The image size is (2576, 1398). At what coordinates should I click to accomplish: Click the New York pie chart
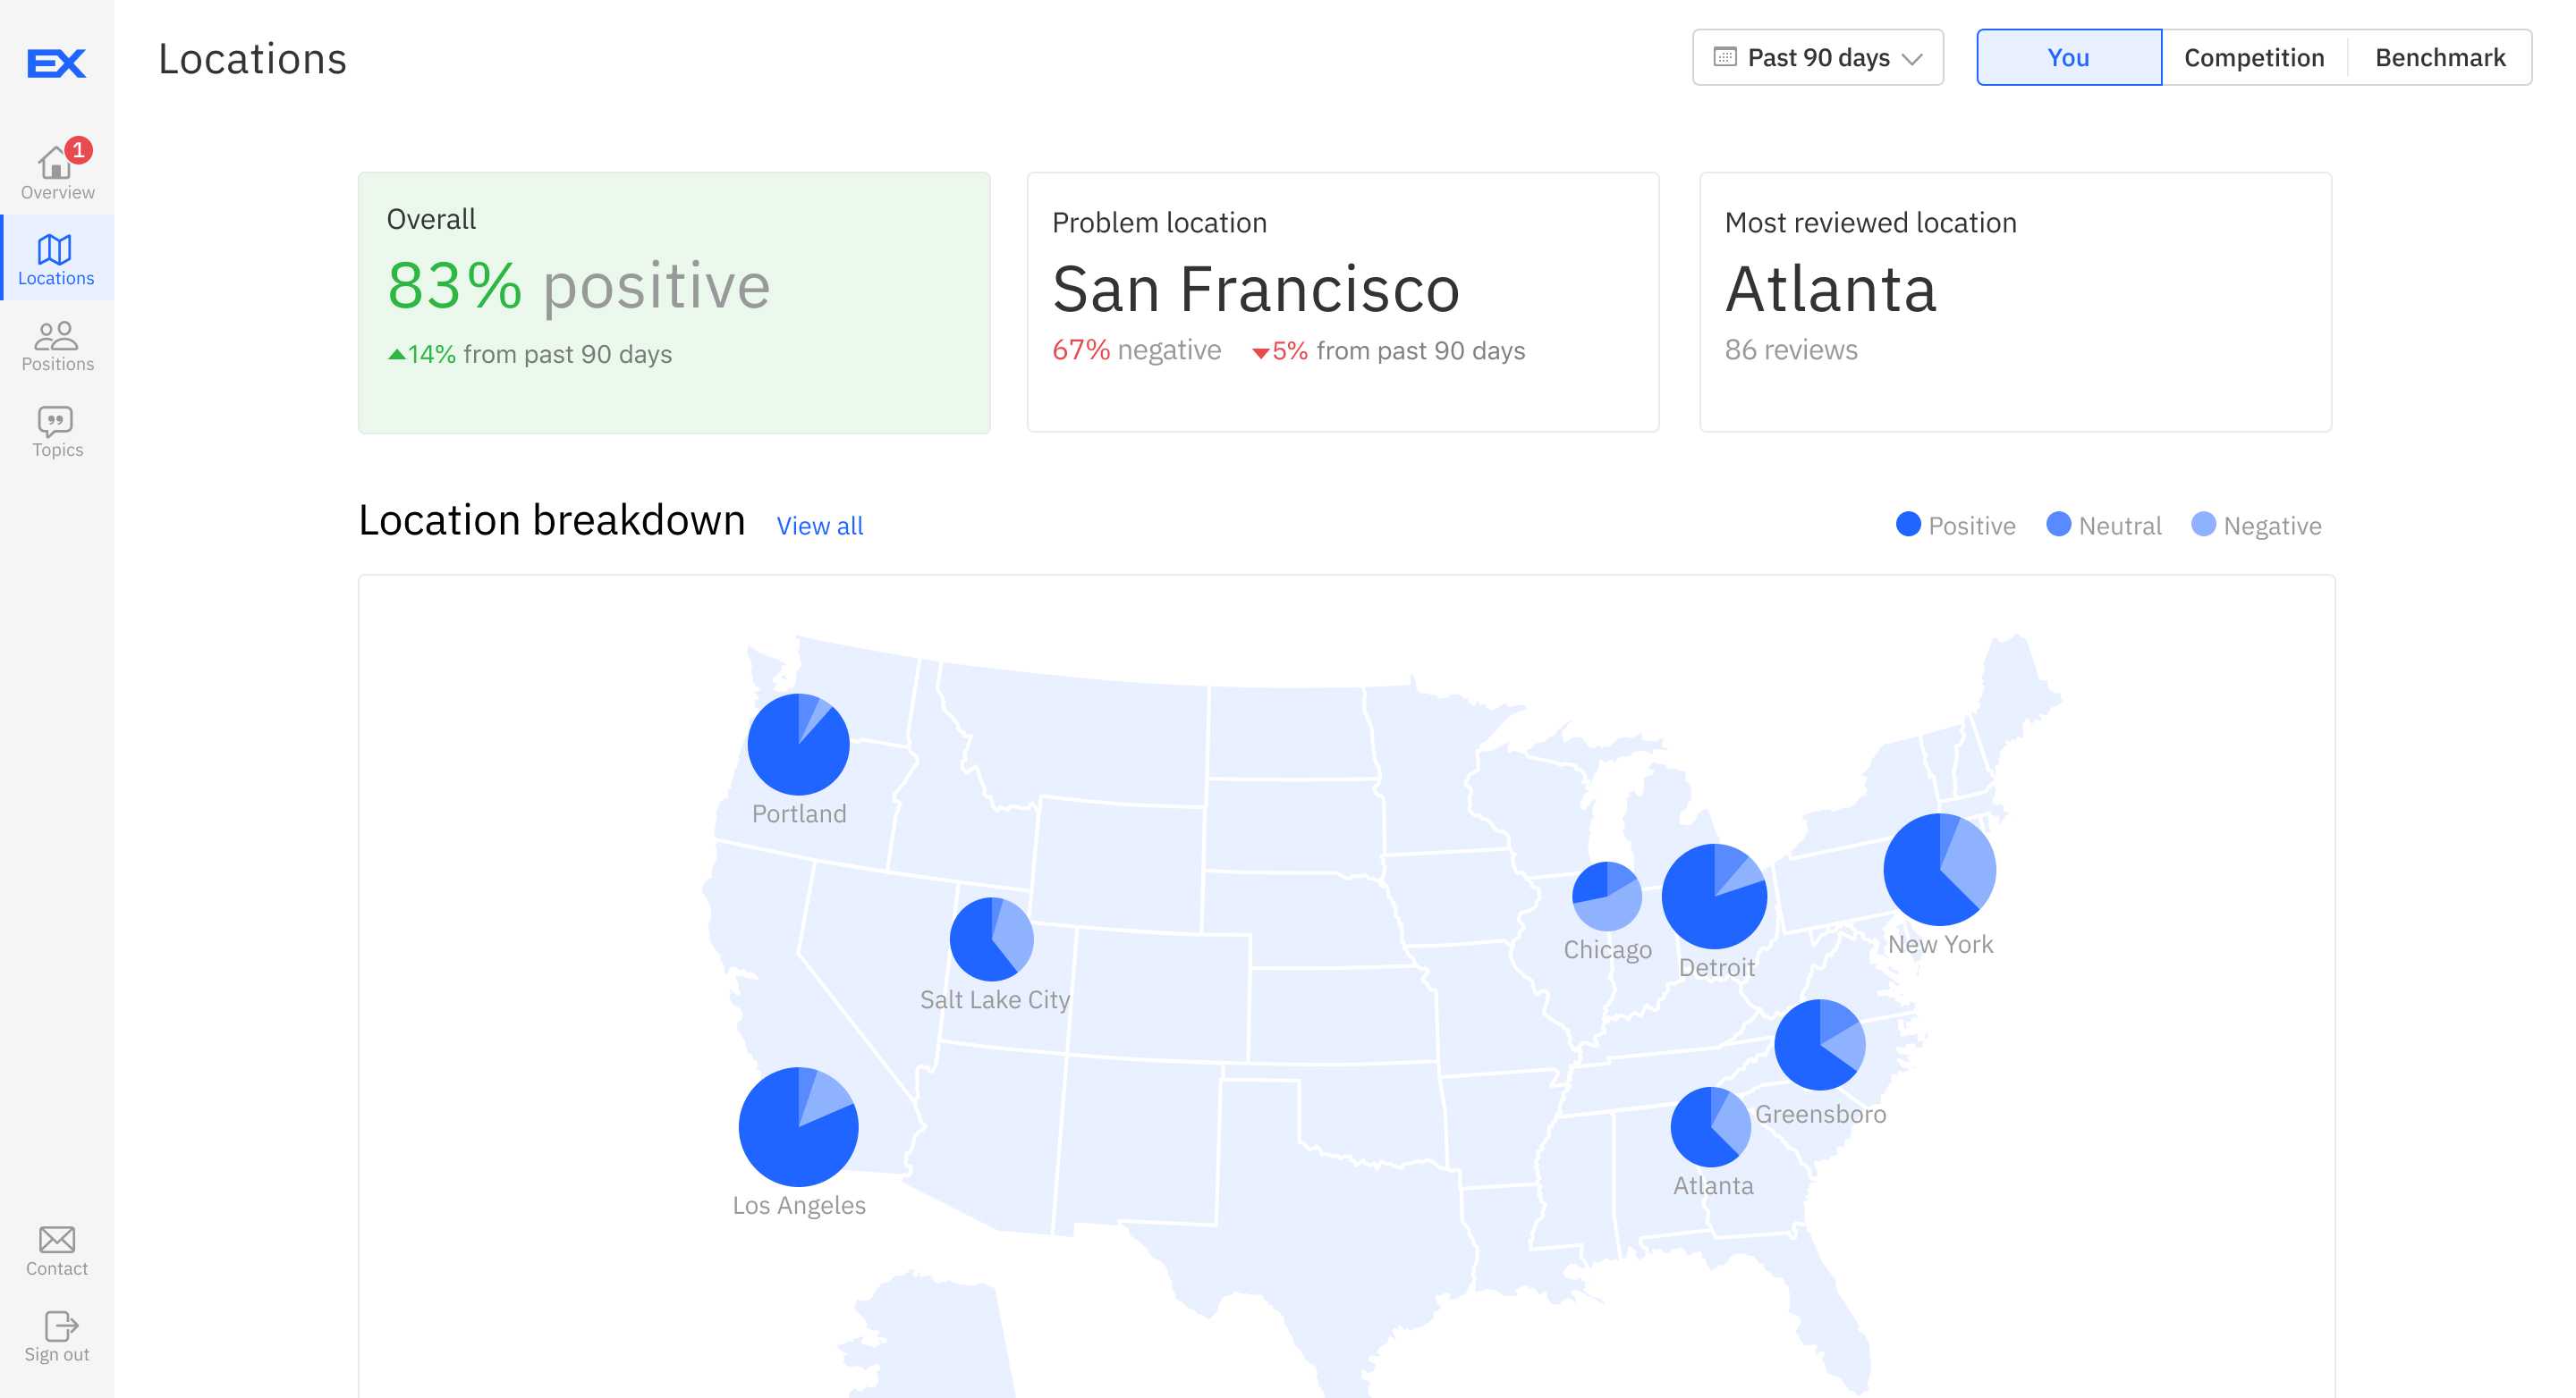click(x=1939, y=870)
